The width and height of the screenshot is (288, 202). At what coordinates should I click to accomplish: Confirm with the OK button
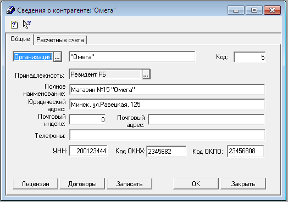[196, 184]
